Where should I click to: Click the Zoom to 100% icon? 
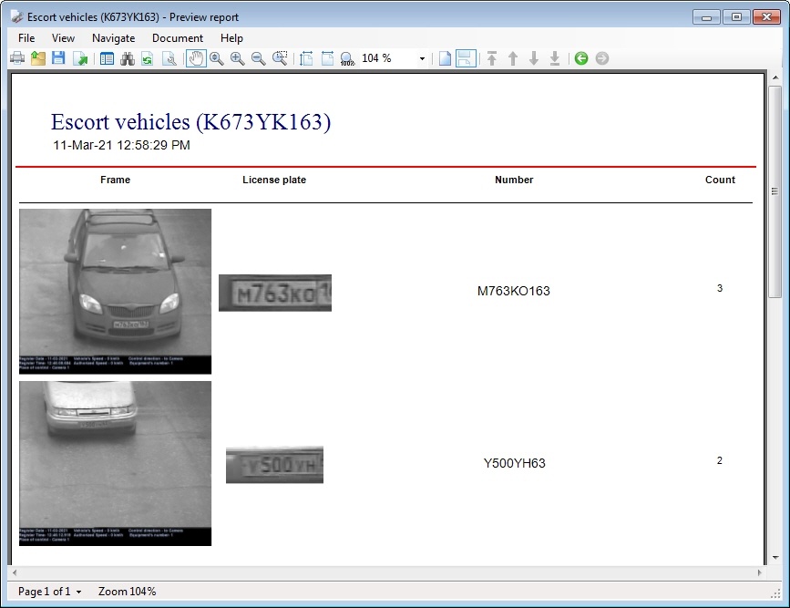(x=347, y=58)
